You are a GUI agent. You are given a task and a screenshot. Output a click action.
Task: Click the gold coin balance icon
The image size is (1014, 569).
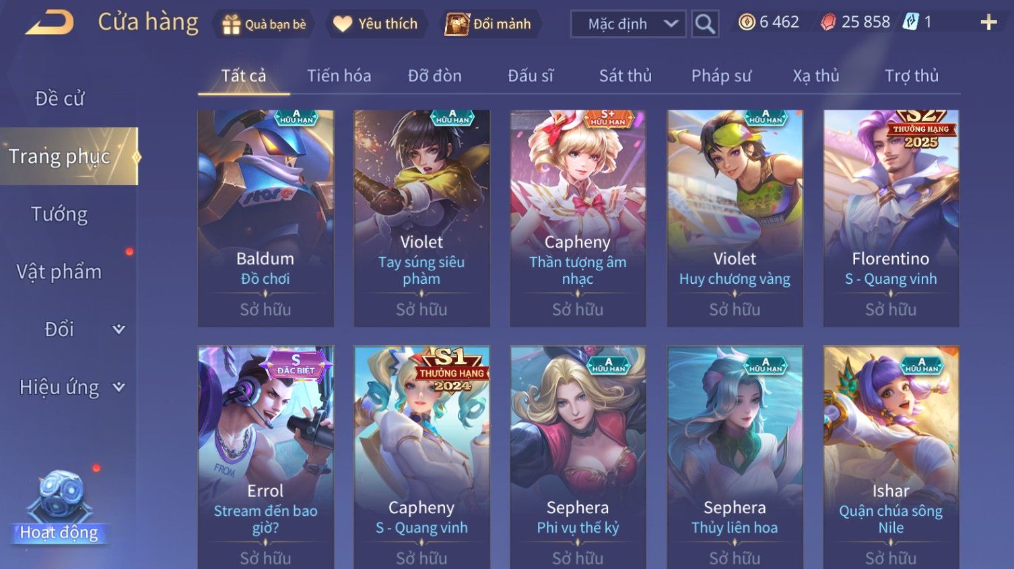(747, 22)
